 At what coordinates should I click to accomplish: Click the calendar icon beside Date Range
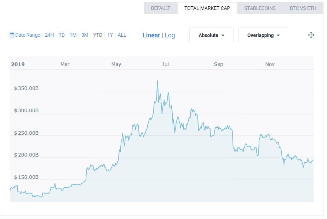click(x=12, y=35)
